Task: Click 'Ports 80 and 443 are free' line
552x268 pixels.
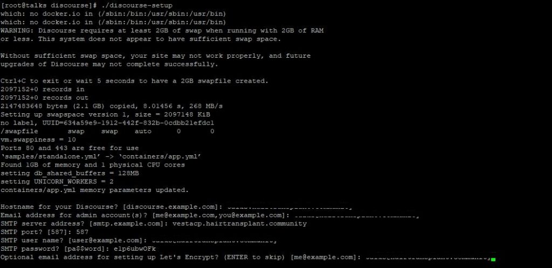Action: (70, 148)
